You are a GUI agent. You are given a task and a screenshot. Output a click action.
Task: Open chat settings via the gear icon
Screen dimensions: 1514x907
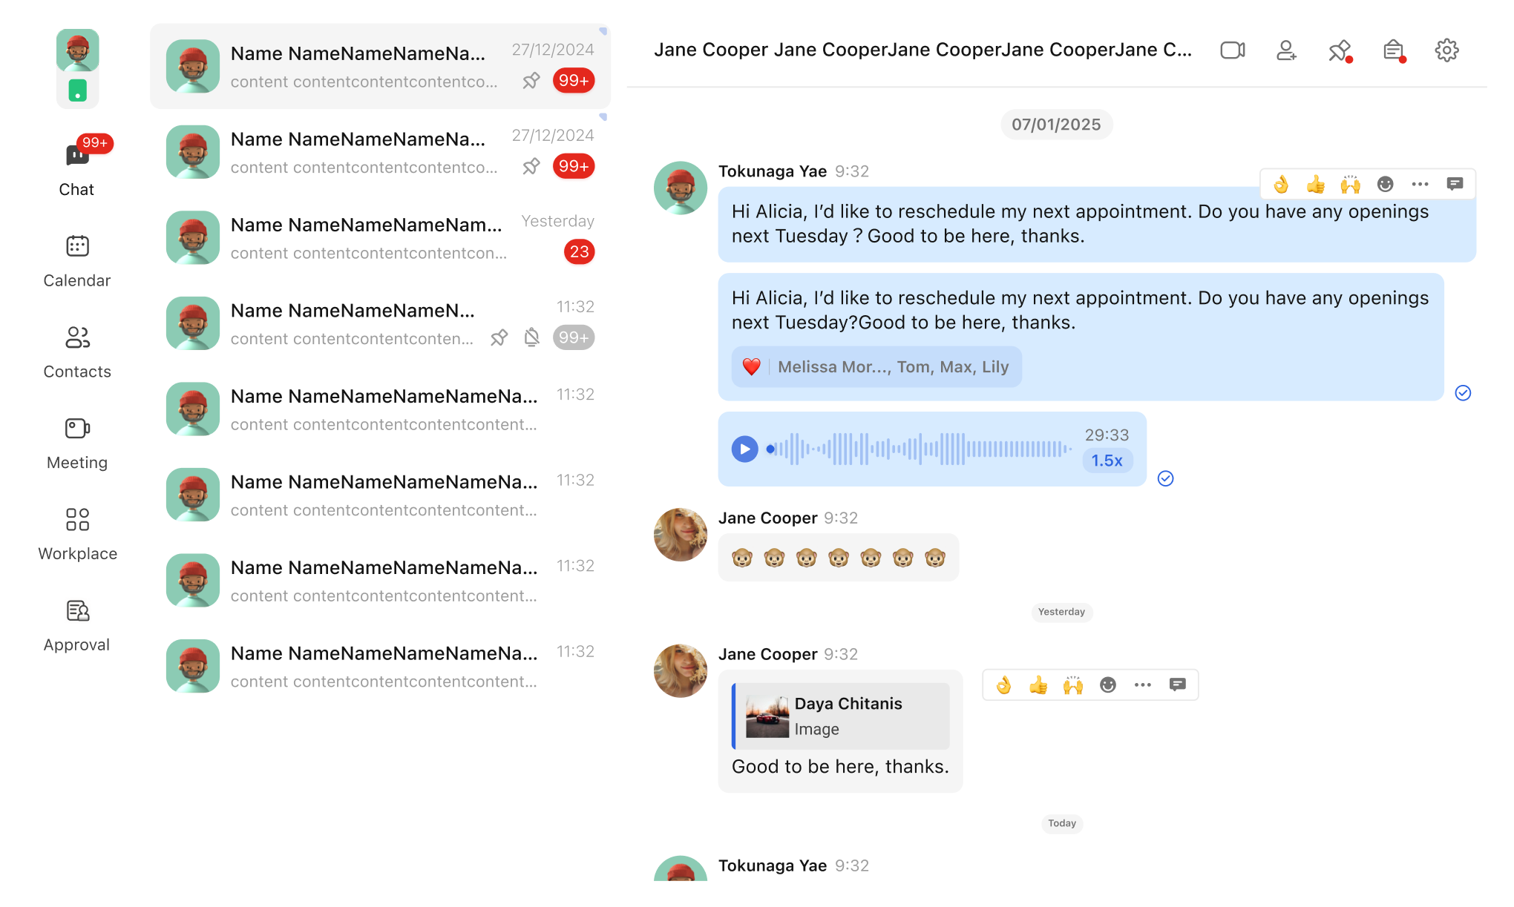1446,50
